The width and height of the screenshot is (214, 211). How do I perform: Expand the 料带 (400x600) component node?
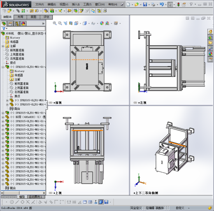click(3, 117)
